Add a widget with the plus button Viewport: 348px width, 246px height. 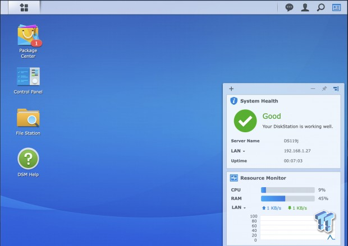click(x=231, y=89)
